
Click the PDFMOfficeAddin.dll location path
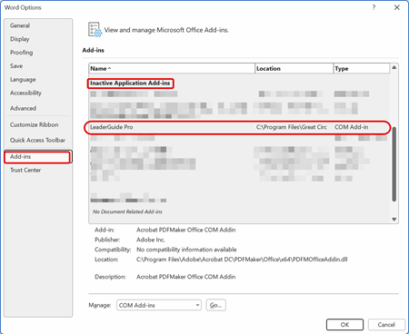coord(242,260)
